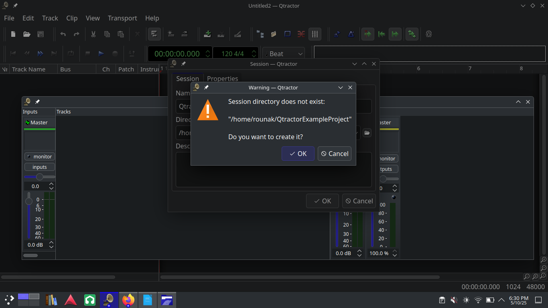Click OK in the Warning dialog
Image resolution: width=548 pixels, height=308 pixels.
[x=298, y=154]
